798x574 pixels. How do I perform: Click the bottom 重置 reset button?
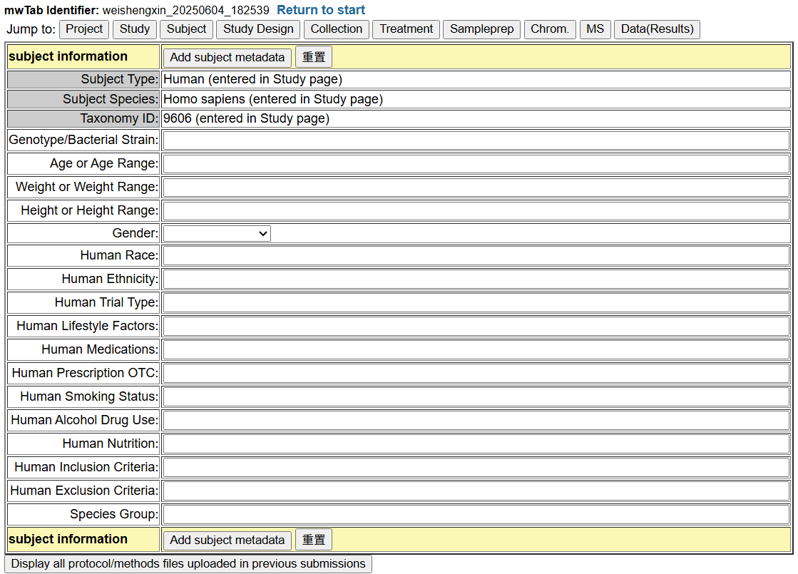click(314, 540)
